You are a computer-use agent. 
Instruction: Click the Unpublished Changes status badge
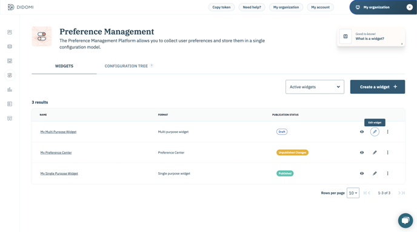click(292, 152)
